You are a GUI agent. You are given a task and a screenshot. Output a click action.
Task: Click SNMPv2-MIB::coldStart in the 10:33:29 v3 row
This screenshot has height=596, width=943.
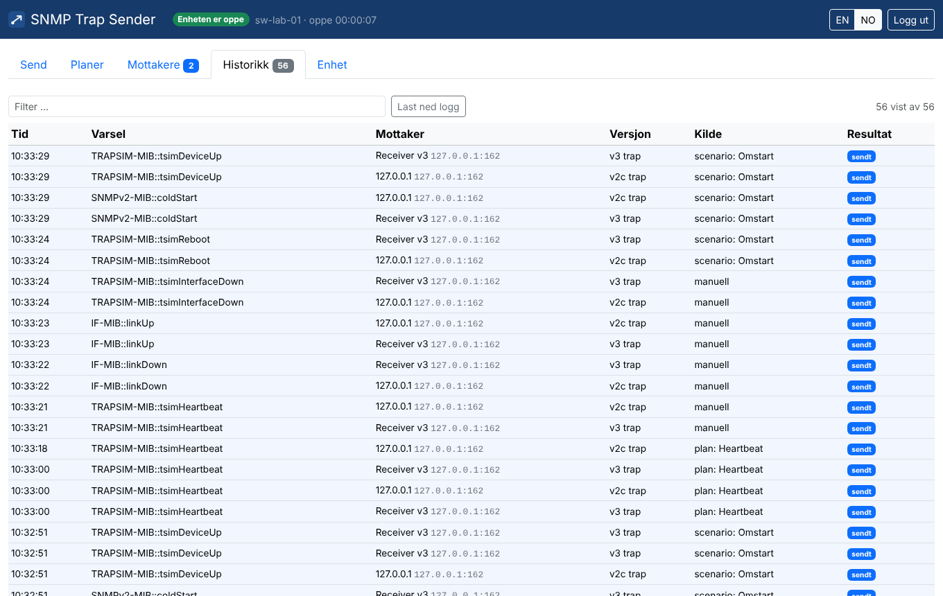144,218
